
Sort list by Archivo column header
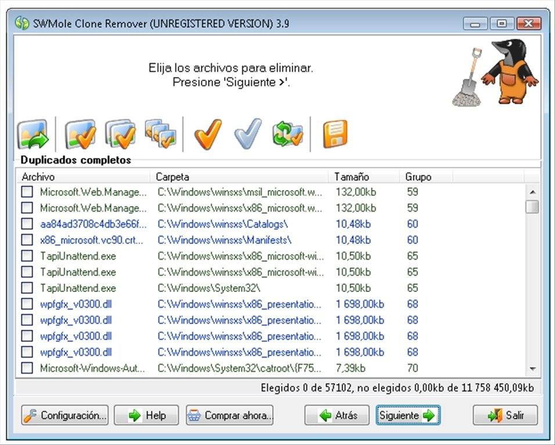(83, 177)
